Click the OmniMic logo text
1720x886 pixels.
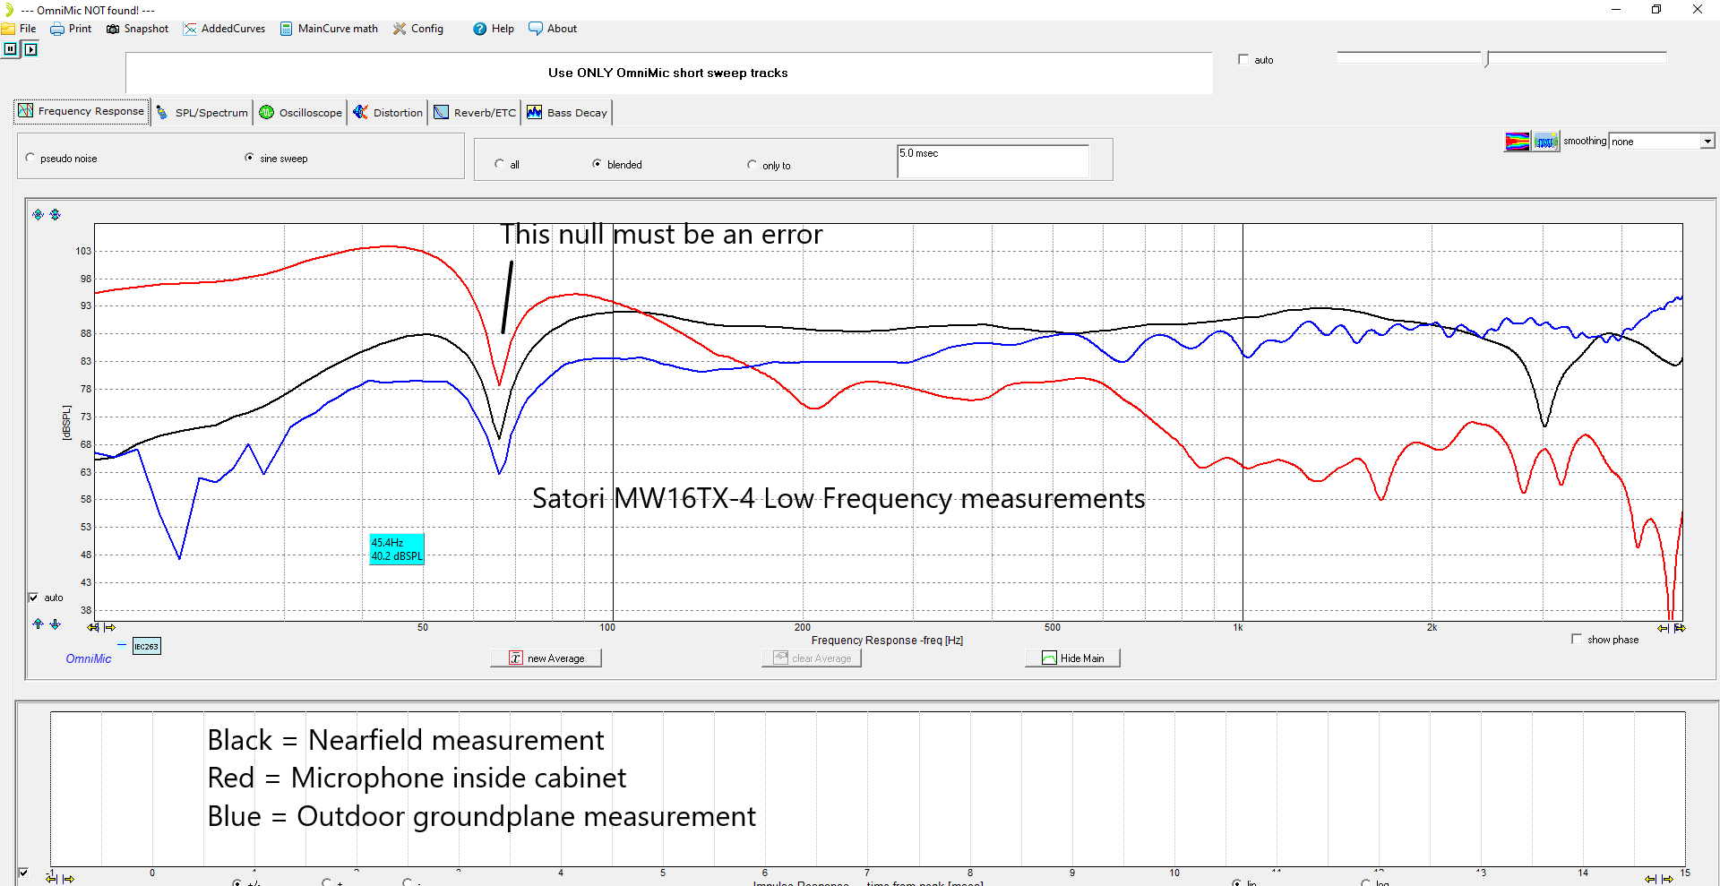89,659
